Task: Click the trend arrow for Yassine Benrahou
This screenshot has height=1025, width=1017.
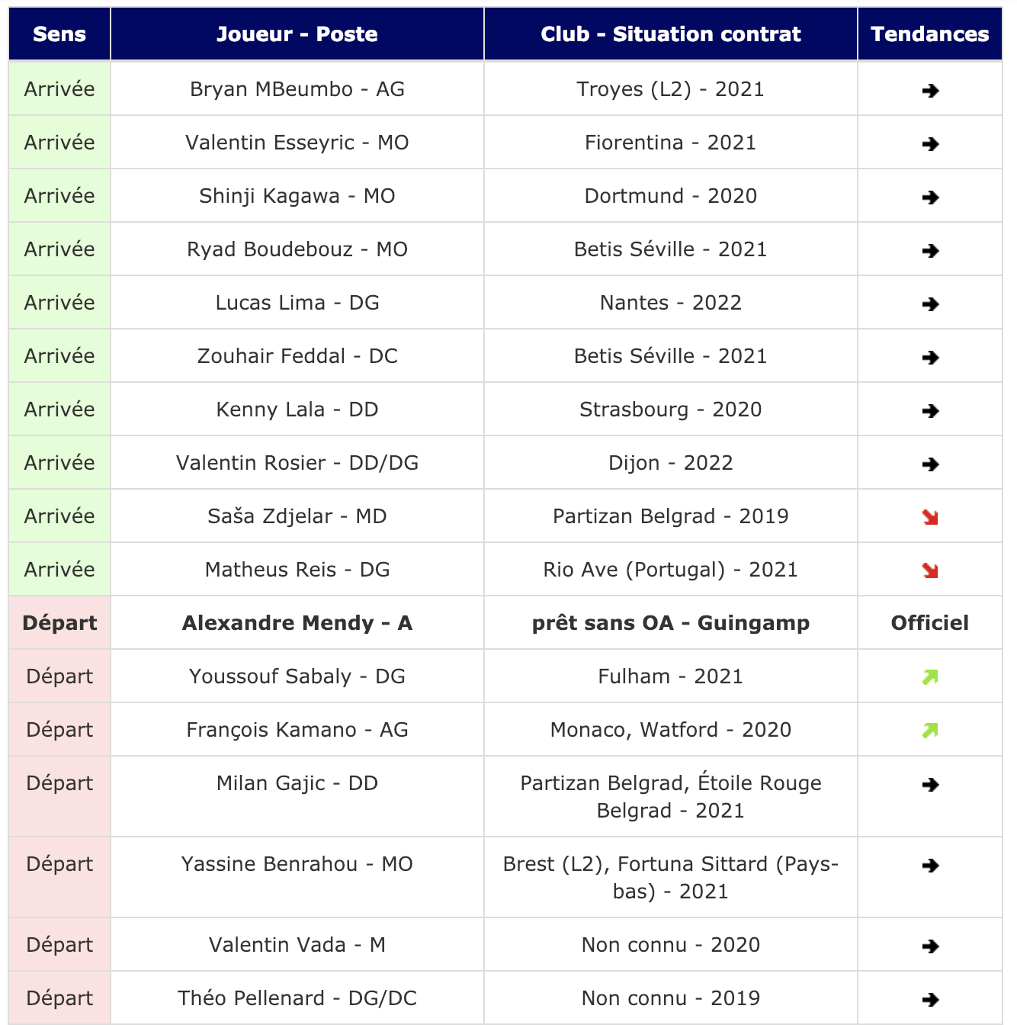Action: pyautogui.click(x=930, y=866)
